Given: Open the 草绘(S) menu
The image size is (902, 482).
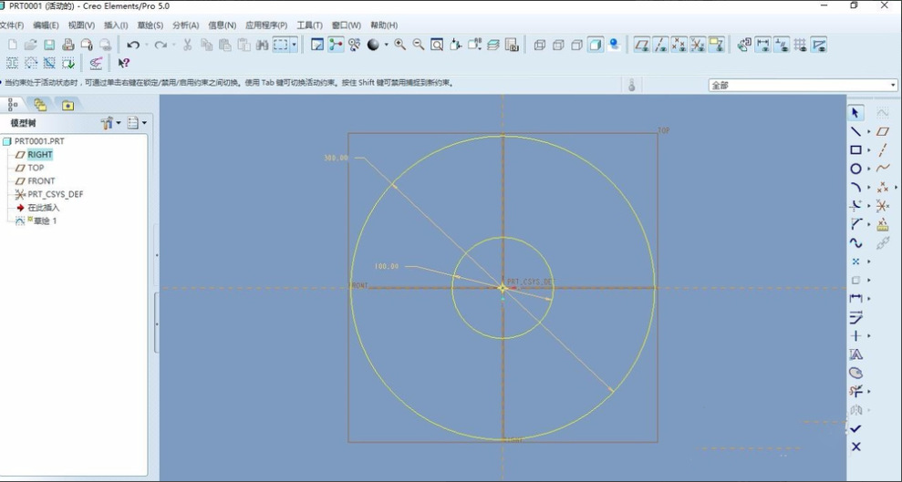Looking at the screenshot, I should click(150, 26).
